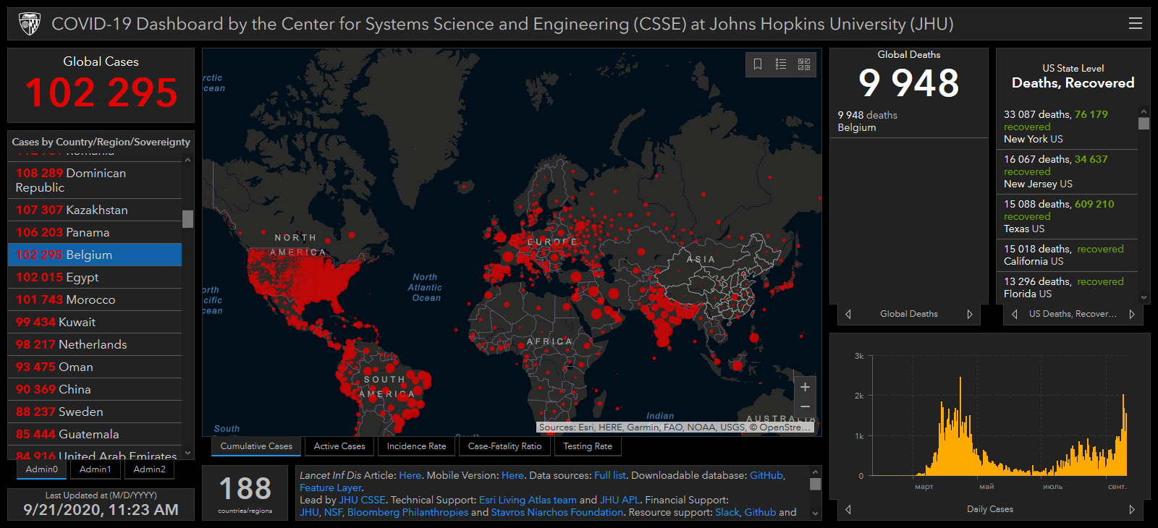Switch to Cumulative Cases map tab

256,446
